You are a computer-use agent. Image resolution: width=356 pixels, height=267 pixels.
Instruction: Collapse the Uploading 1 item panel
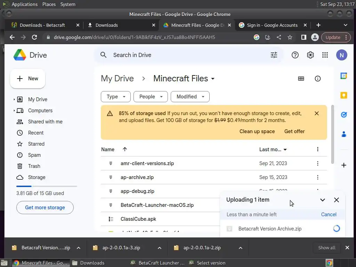(x=322, y=200)
